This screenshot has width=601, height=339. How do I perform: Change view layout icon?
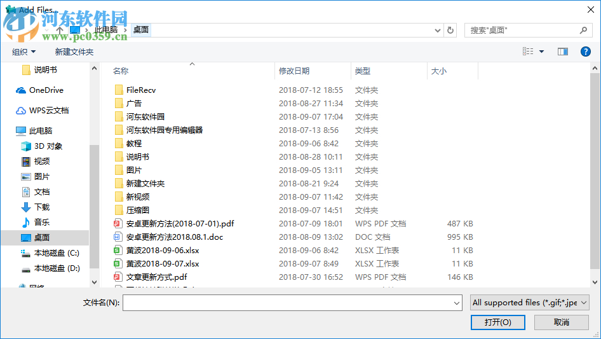click(528, 52)
